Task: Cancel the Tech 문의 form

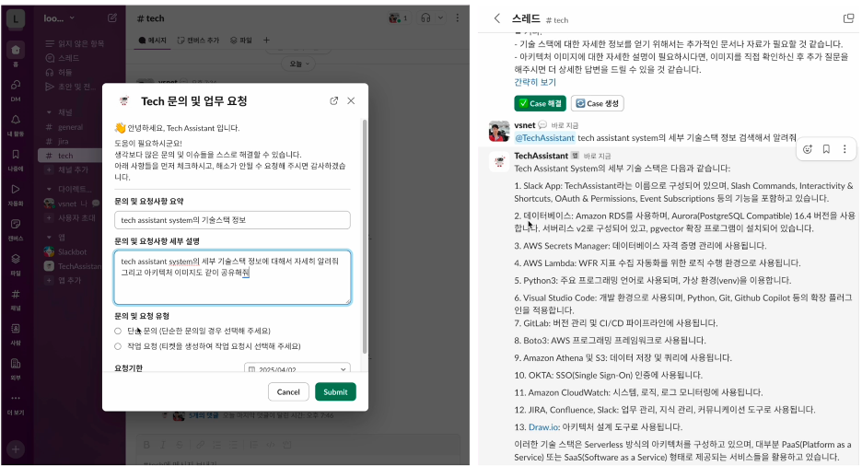Action: [288, 391]
